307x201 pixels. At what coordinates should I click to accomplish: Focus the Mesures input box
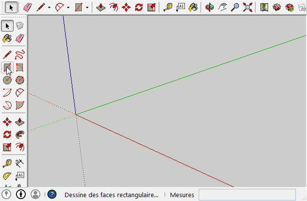pos(247,195)
